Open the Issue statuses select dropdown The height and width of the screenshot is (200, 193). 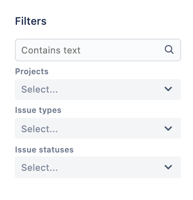pos(98,167)
